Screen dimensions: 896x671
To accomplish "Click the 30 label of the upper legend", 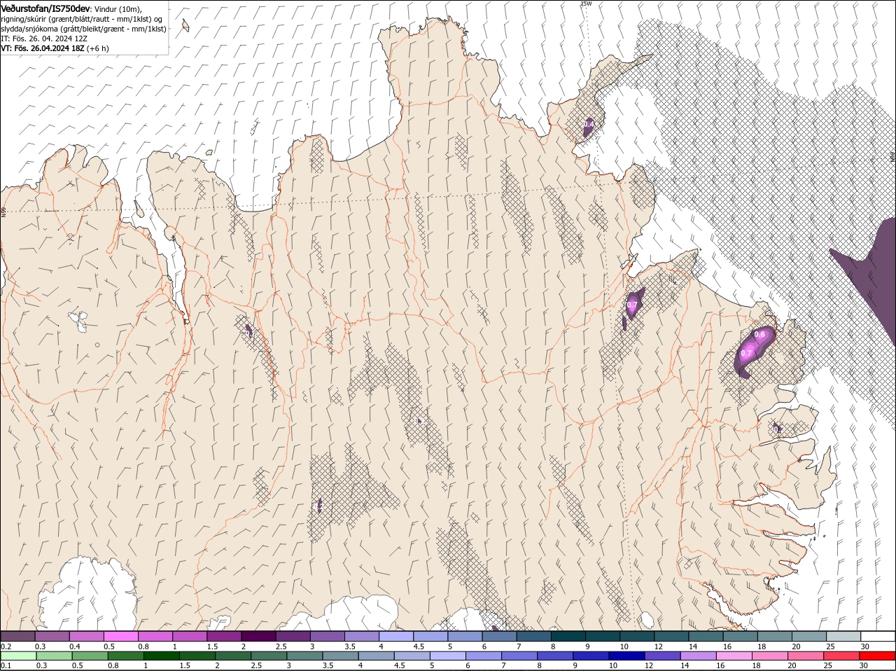I will [x=865, y=646].
